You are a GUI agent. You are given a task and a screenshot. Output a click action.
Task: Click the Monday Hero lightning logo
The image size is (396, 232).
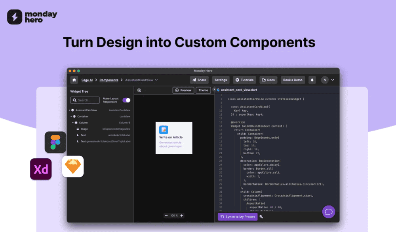pyautogui.click(x=15, y=17)
